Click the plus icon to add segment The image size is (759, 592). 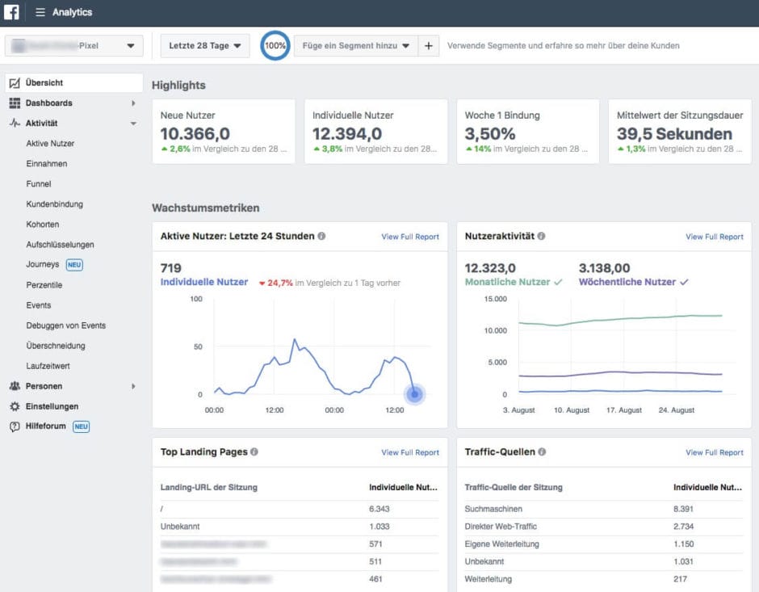point(428,46)
